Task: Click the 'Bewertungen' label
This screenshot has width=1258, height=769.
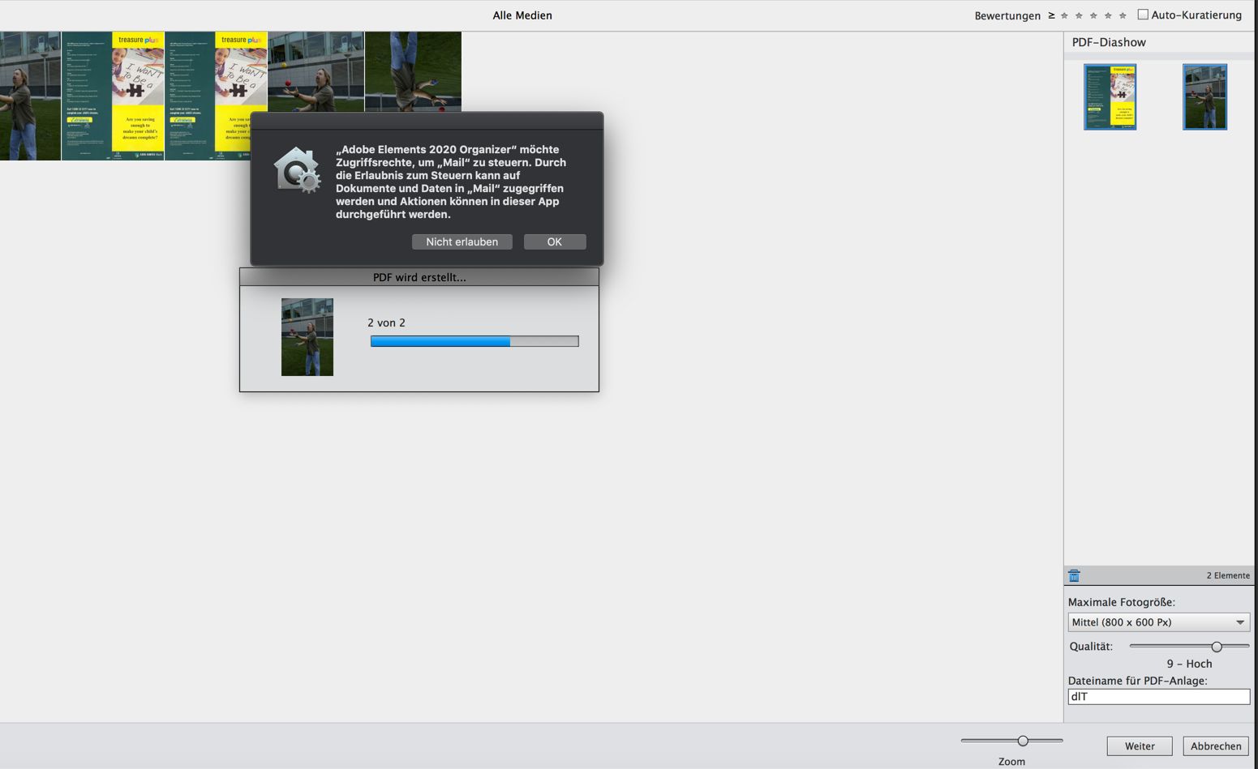Action: (x=1007, y=15)
